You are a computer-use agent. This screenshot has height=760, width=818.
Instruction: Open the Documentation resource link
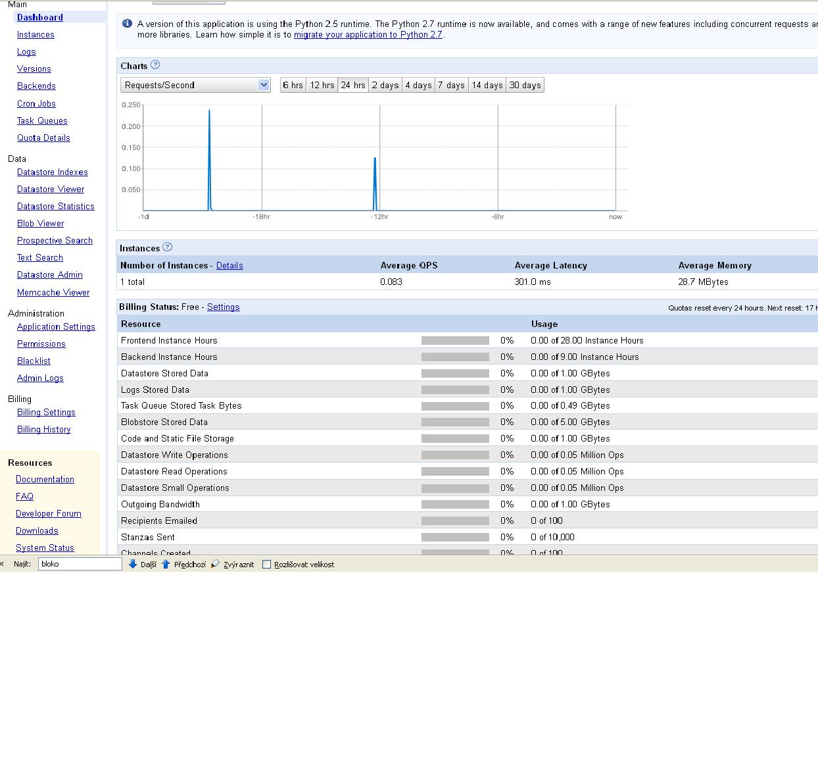(45, 479)
